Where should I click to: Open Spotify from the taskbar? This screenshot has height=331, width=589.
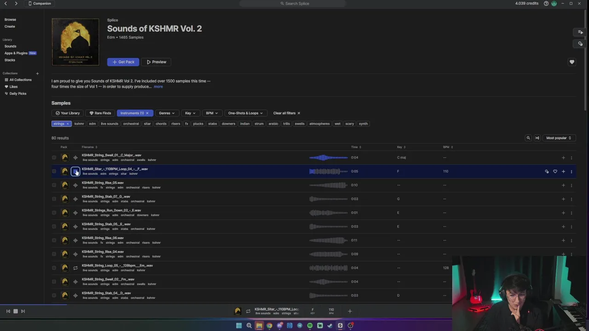pyautogui.click(x=310, y=325)
